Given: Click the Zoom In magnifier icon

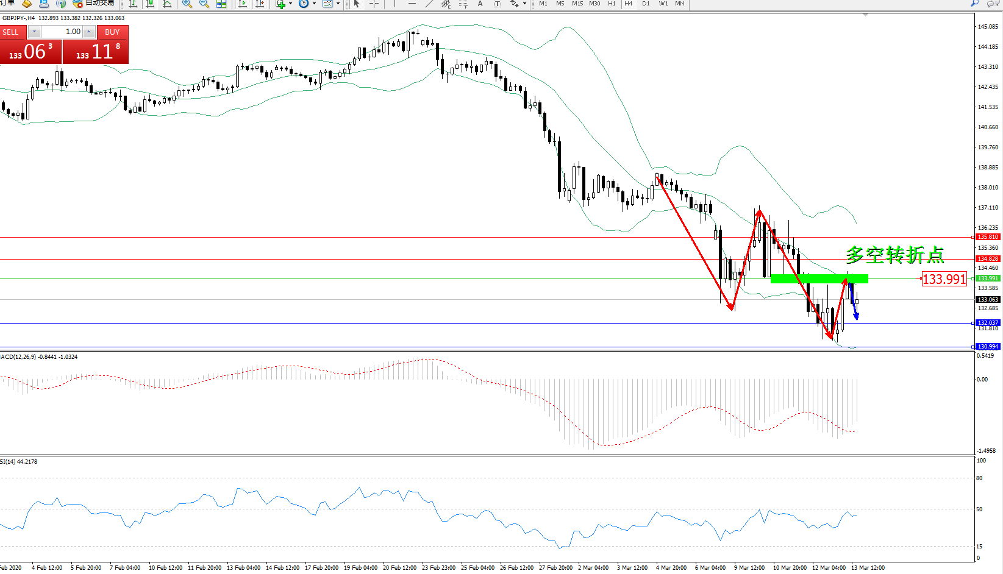Looking at the screenshot, I should coord(187,4).
